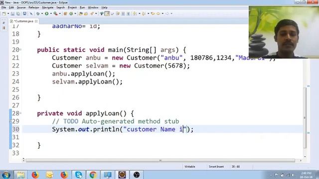Toggle the button right of Mark Occurrences
The image size is (319, 179).
(x=113, y=13)
